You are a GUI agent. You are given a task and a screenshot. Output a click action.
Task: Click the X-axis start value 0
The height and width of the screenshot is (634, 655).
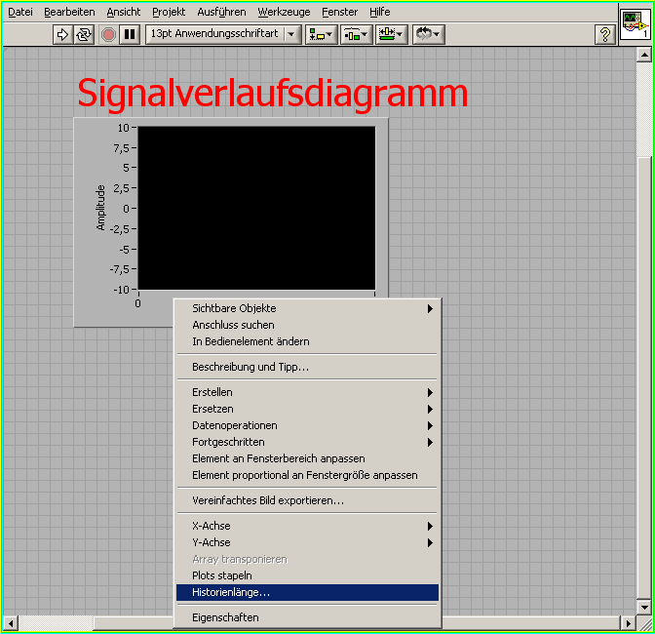137,303
